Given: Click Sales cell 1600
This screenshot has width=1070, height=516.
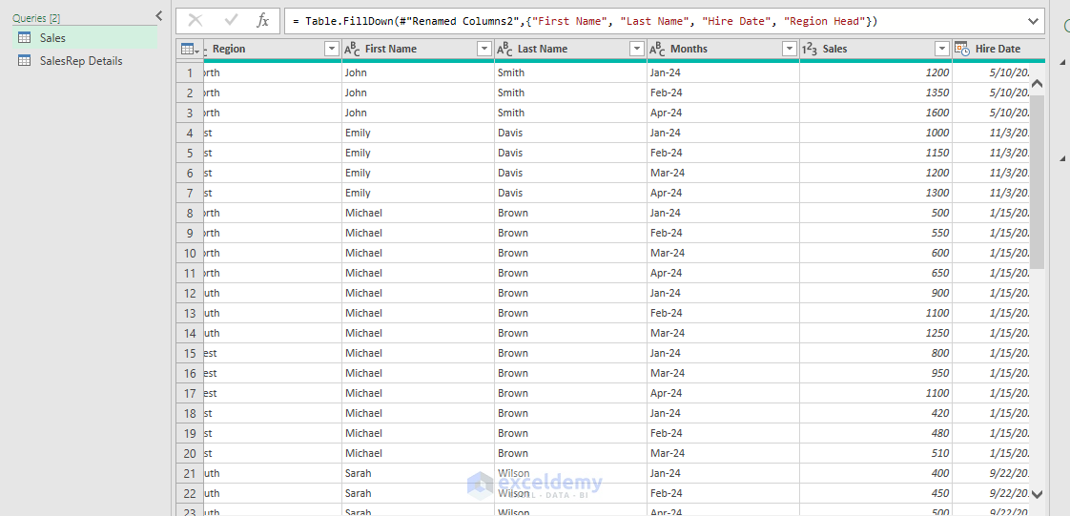Looking at the screenshot, I should (875, 113).
